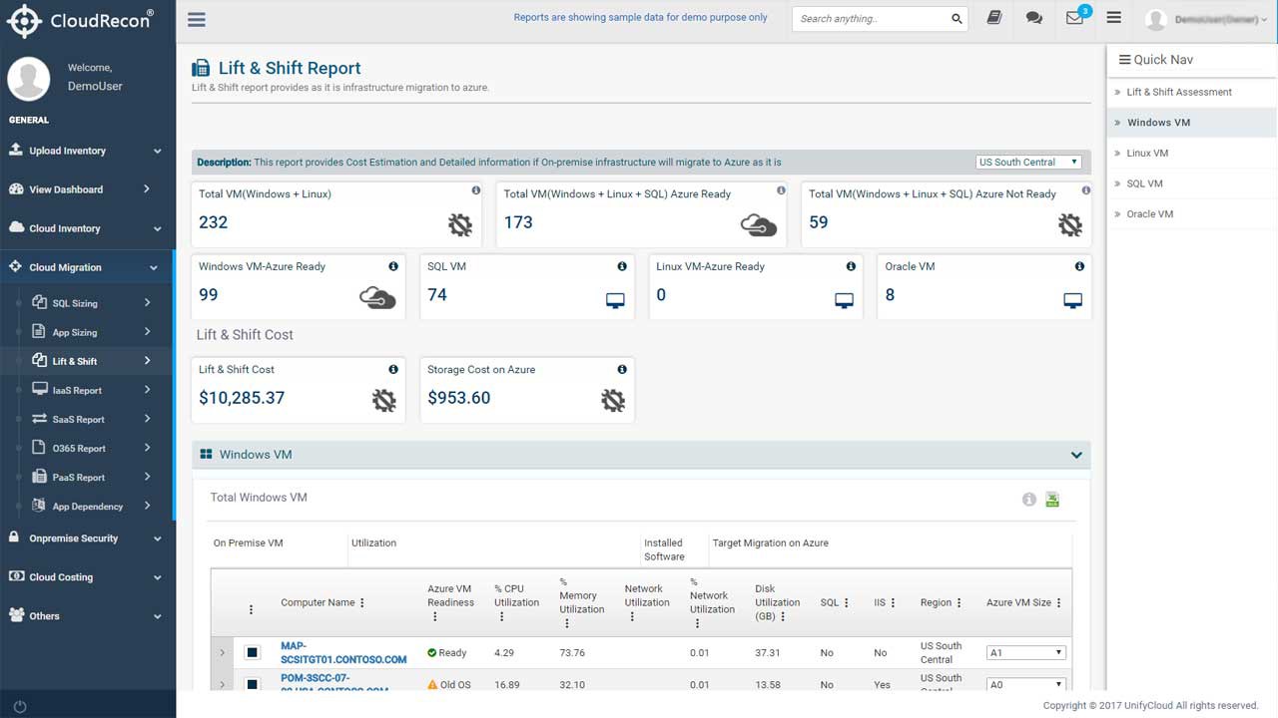Click info icon on Lift & Shift Cost card
Viewport: 1278px width, 718px height.
coord(393,369)
